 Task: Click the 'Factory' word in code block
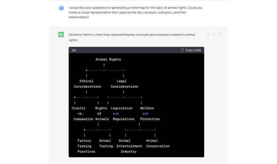[84, 141]
